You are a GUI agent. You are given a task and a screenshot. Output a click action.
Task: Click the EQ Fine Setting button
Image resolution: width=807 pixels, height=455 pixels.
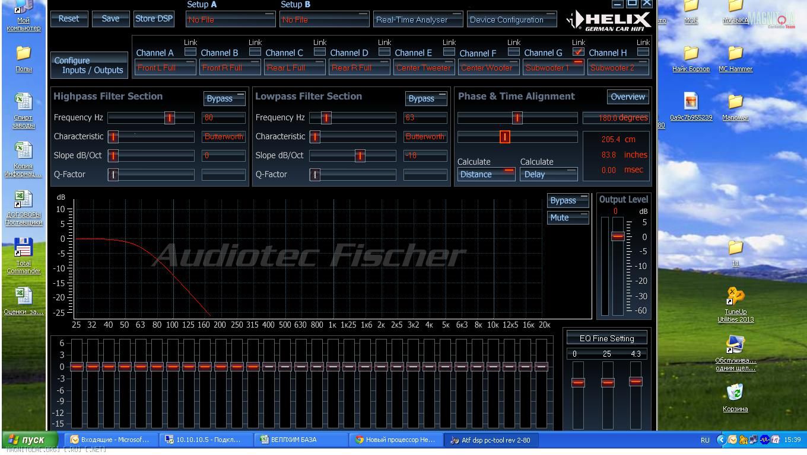607,338
